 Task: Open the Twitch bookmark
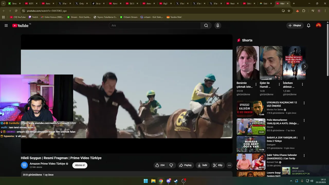point(33,17)
